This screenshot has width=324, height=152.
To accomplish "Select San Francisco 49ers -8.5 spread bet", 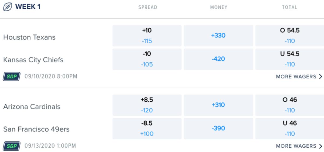I will pos(147,128).
